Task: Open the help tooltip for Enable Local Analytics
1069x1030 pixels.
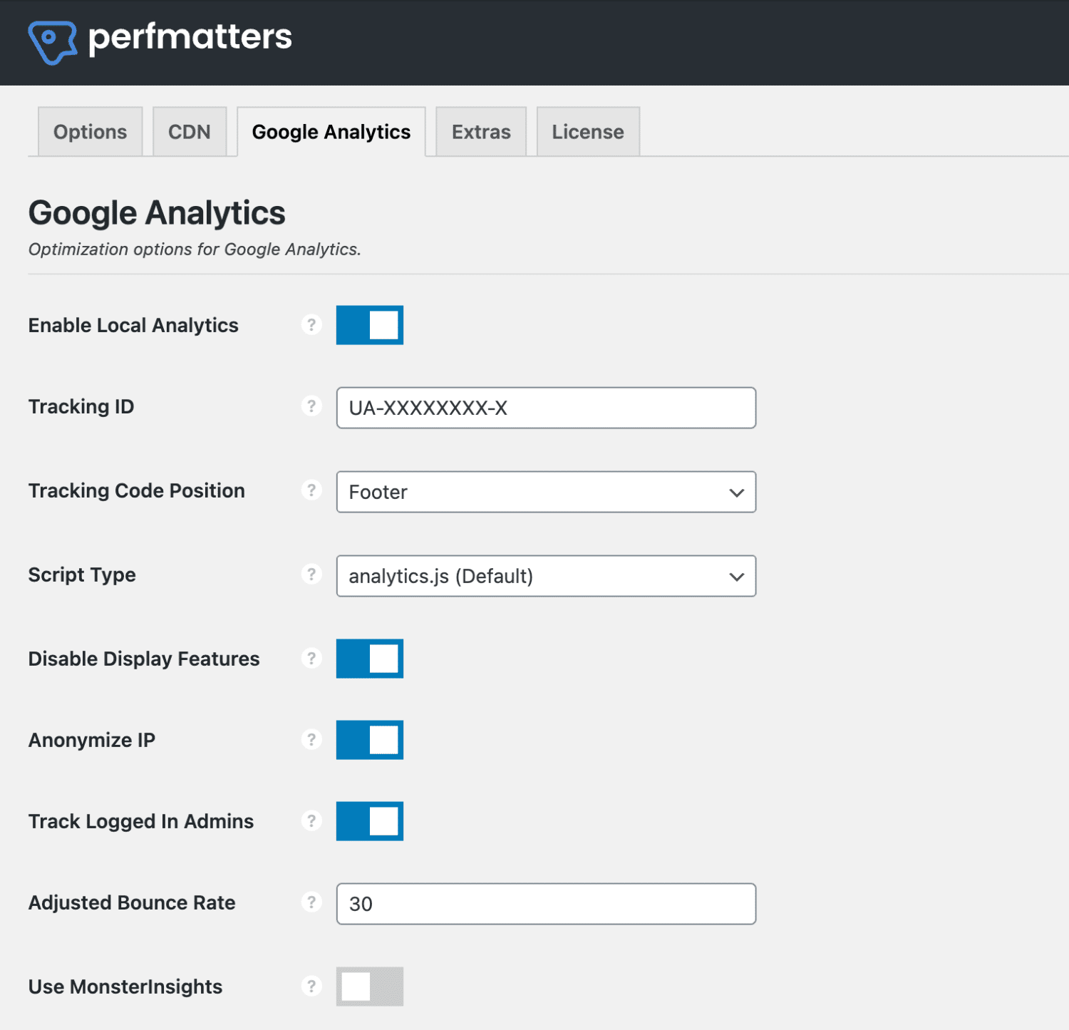Action: pos(311,325)
